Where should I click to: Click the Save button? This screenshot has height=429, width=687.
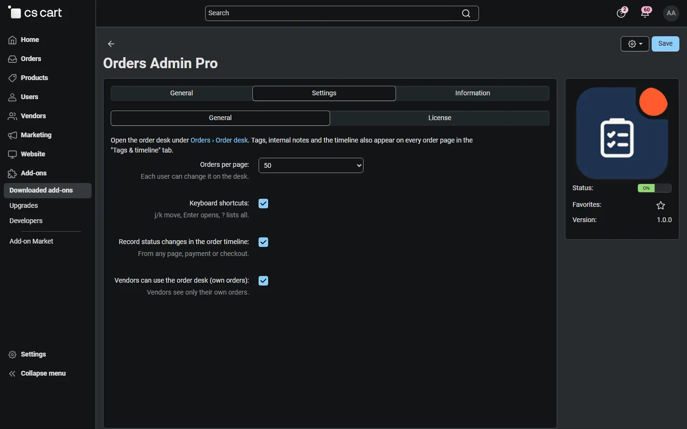pos(666,44)
